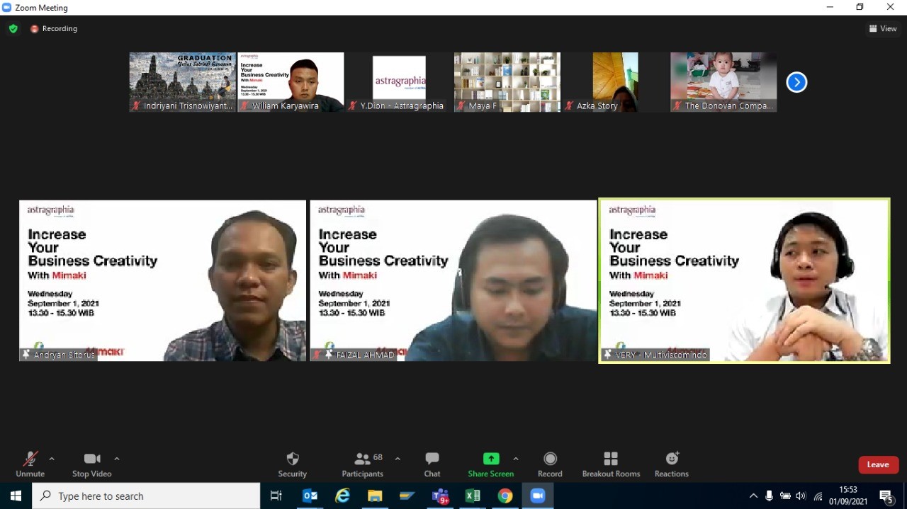
Task: Open the network Wi-Fi tray icon
Action: [x=818, y=496]
